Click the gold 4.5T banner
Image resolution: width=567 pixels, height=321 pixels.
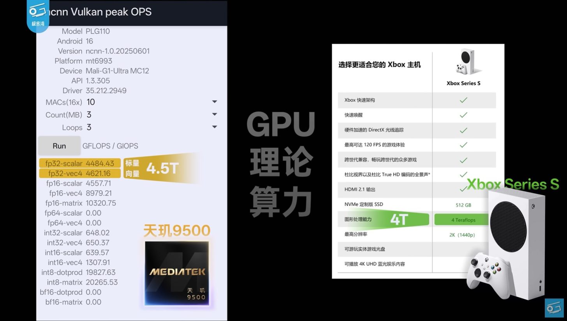tap(162, 168)
